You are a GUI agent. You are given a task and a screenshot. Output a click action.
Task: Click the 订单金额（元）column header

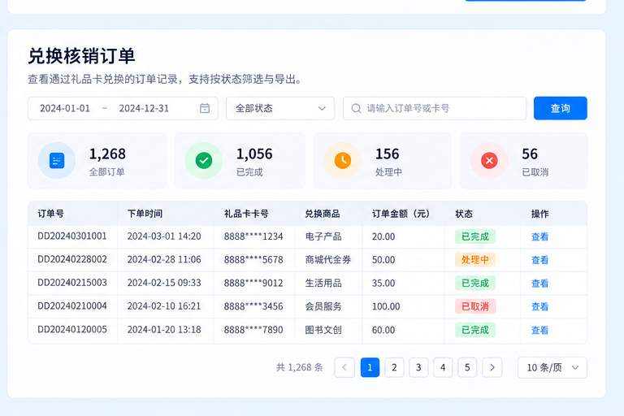pyautogui.click(x=401, y=214)
